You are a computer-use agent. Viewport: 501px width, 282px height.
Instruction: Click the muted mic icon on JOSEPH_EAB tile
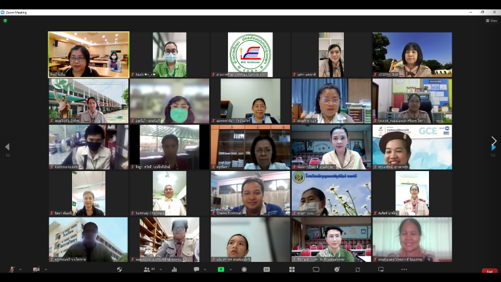pyautogui.click(x=375, y=75)
